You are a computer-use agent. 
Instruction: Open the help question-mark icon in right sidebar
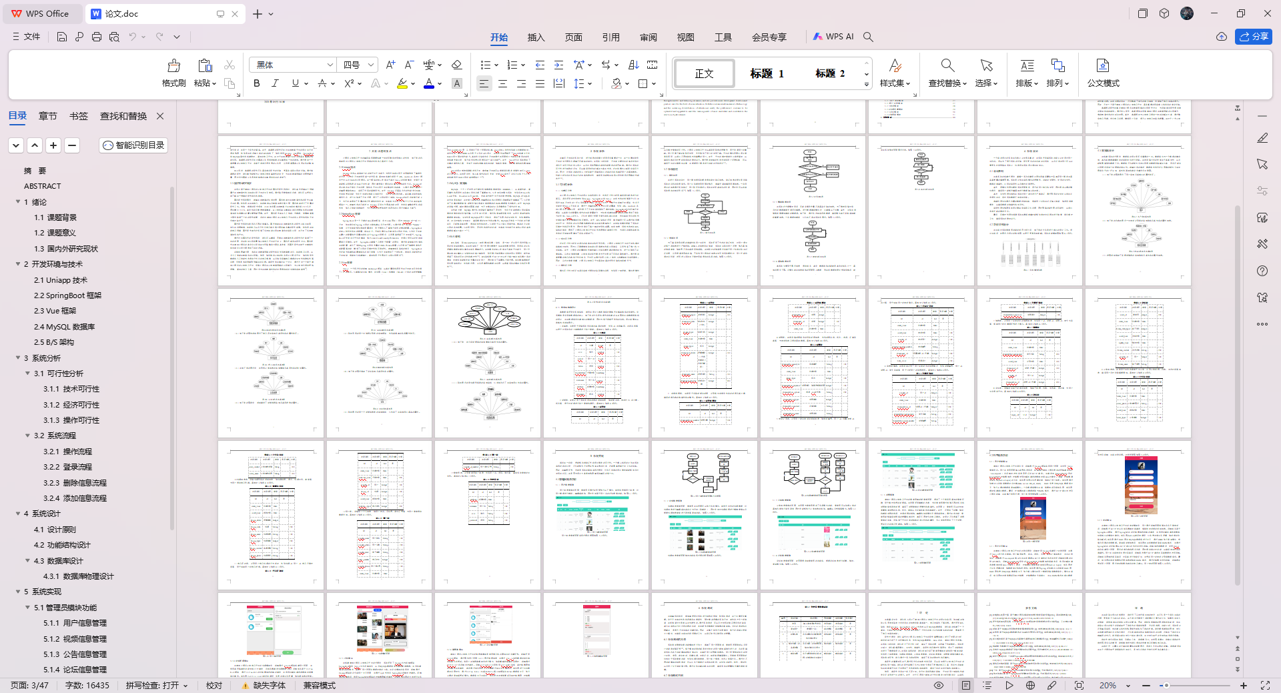click(1262, 271)
